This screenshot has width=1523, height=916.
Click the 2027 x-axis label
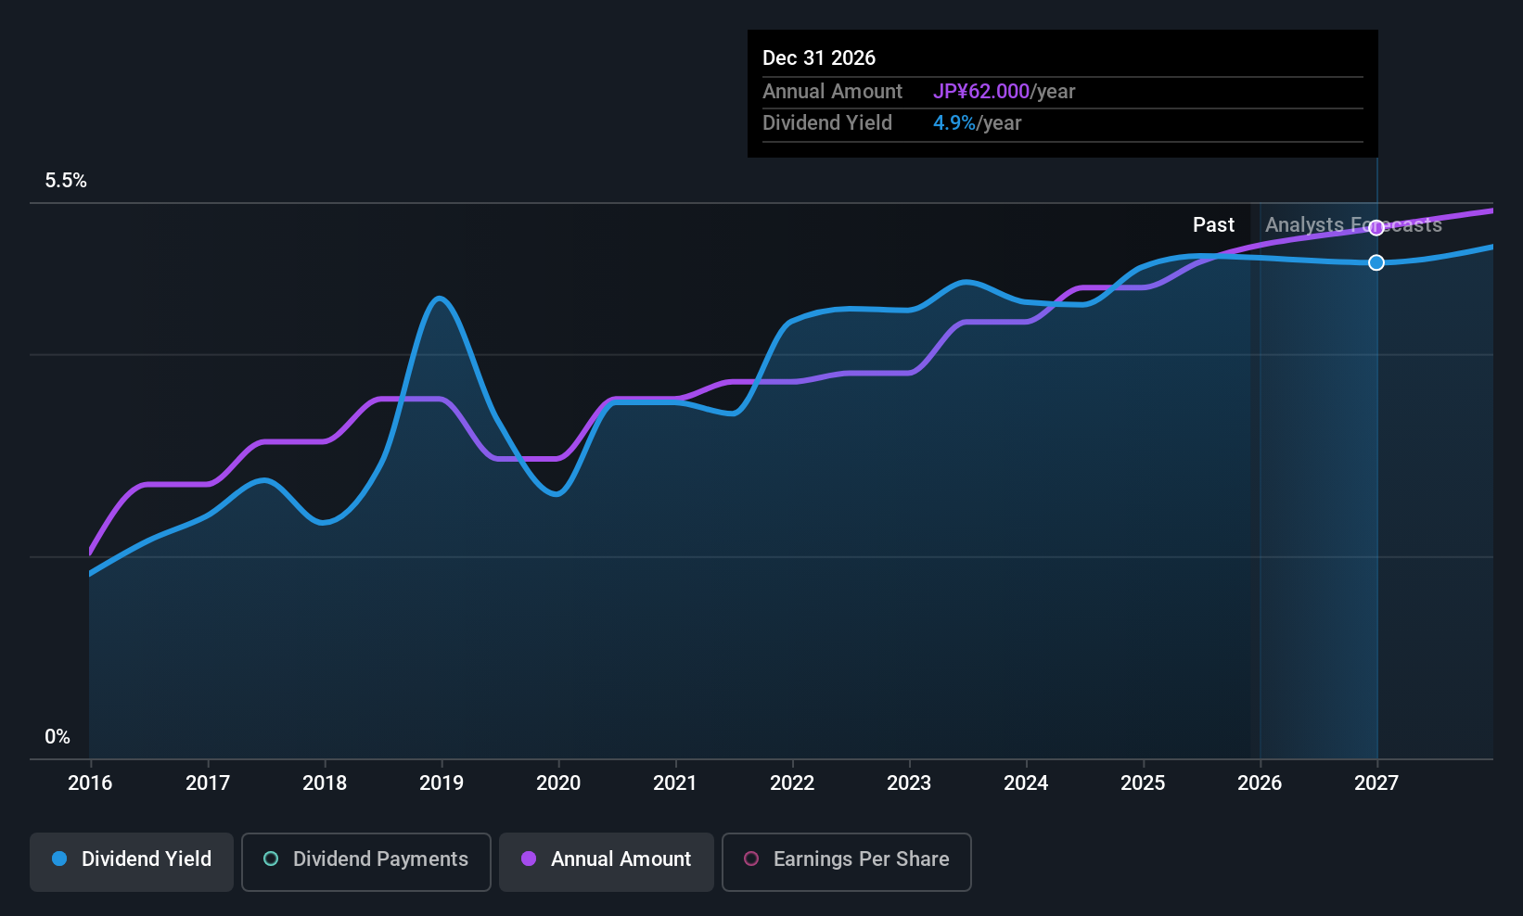[x=1376, y=782]
